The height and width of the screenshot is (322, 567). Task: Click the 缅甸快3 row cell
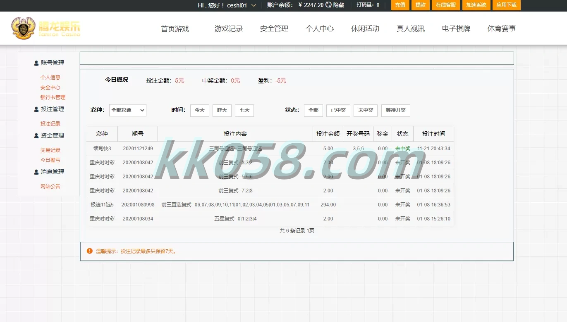point(102,149)
